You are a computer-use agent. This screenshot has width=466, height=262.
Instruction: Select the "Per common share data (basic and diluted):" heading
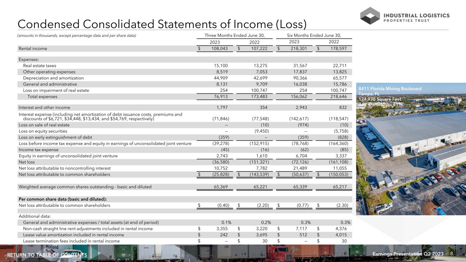62,199
